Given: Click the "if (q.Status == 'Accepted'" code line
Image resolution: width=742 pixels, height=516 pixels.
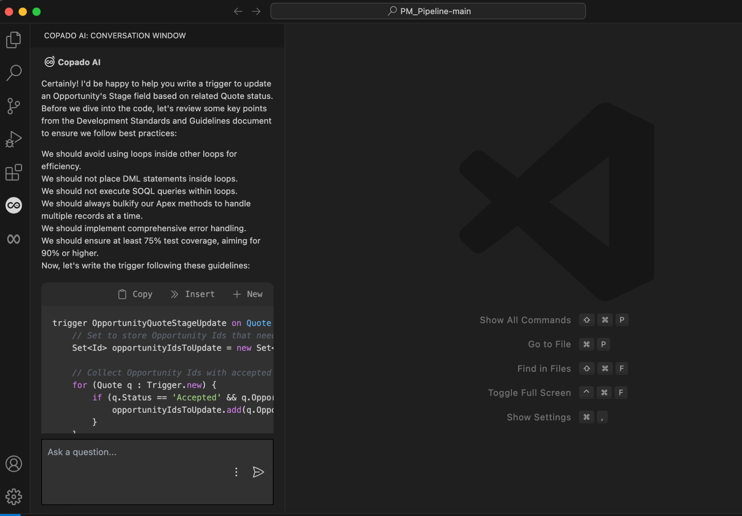Looking at the screenshot, I should (183, 398).
